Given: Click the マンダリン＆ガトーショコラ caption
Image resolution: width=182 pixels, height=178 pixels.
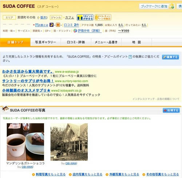Looking at the screenshot, I should coord(25,163).
